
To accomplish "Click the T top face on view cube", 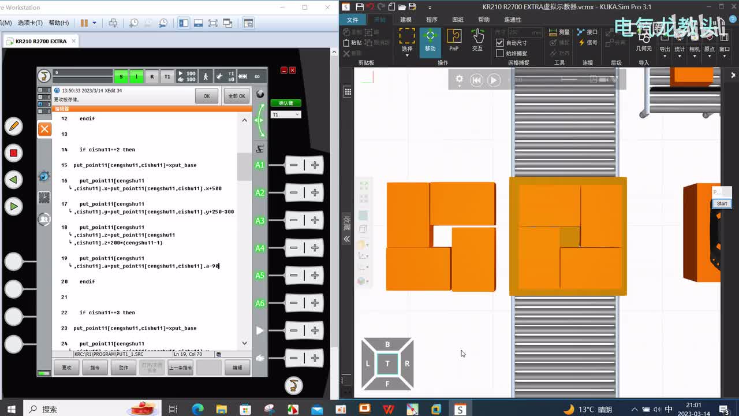I will pyautogui.click(x=387, y=363).
